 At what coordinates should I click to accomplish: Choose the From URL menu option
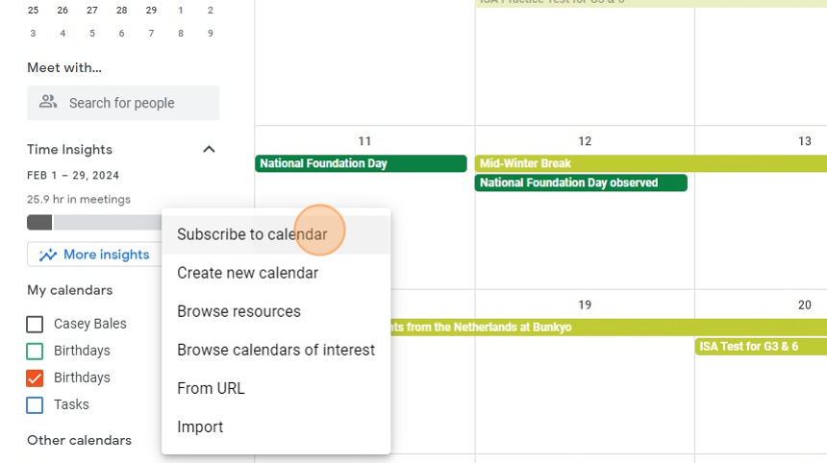tap(211, 388)
